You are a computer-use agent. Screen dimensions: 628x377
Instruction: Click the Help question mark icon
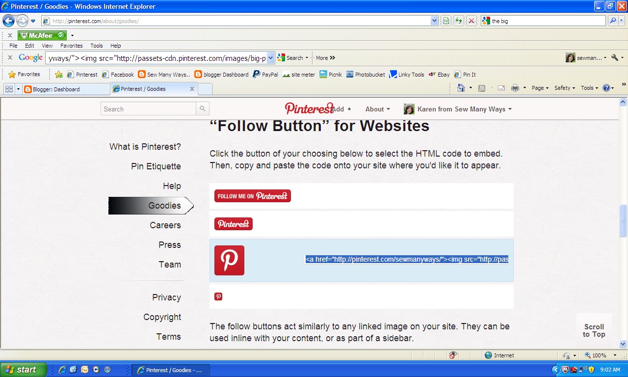tap(606, 88)
